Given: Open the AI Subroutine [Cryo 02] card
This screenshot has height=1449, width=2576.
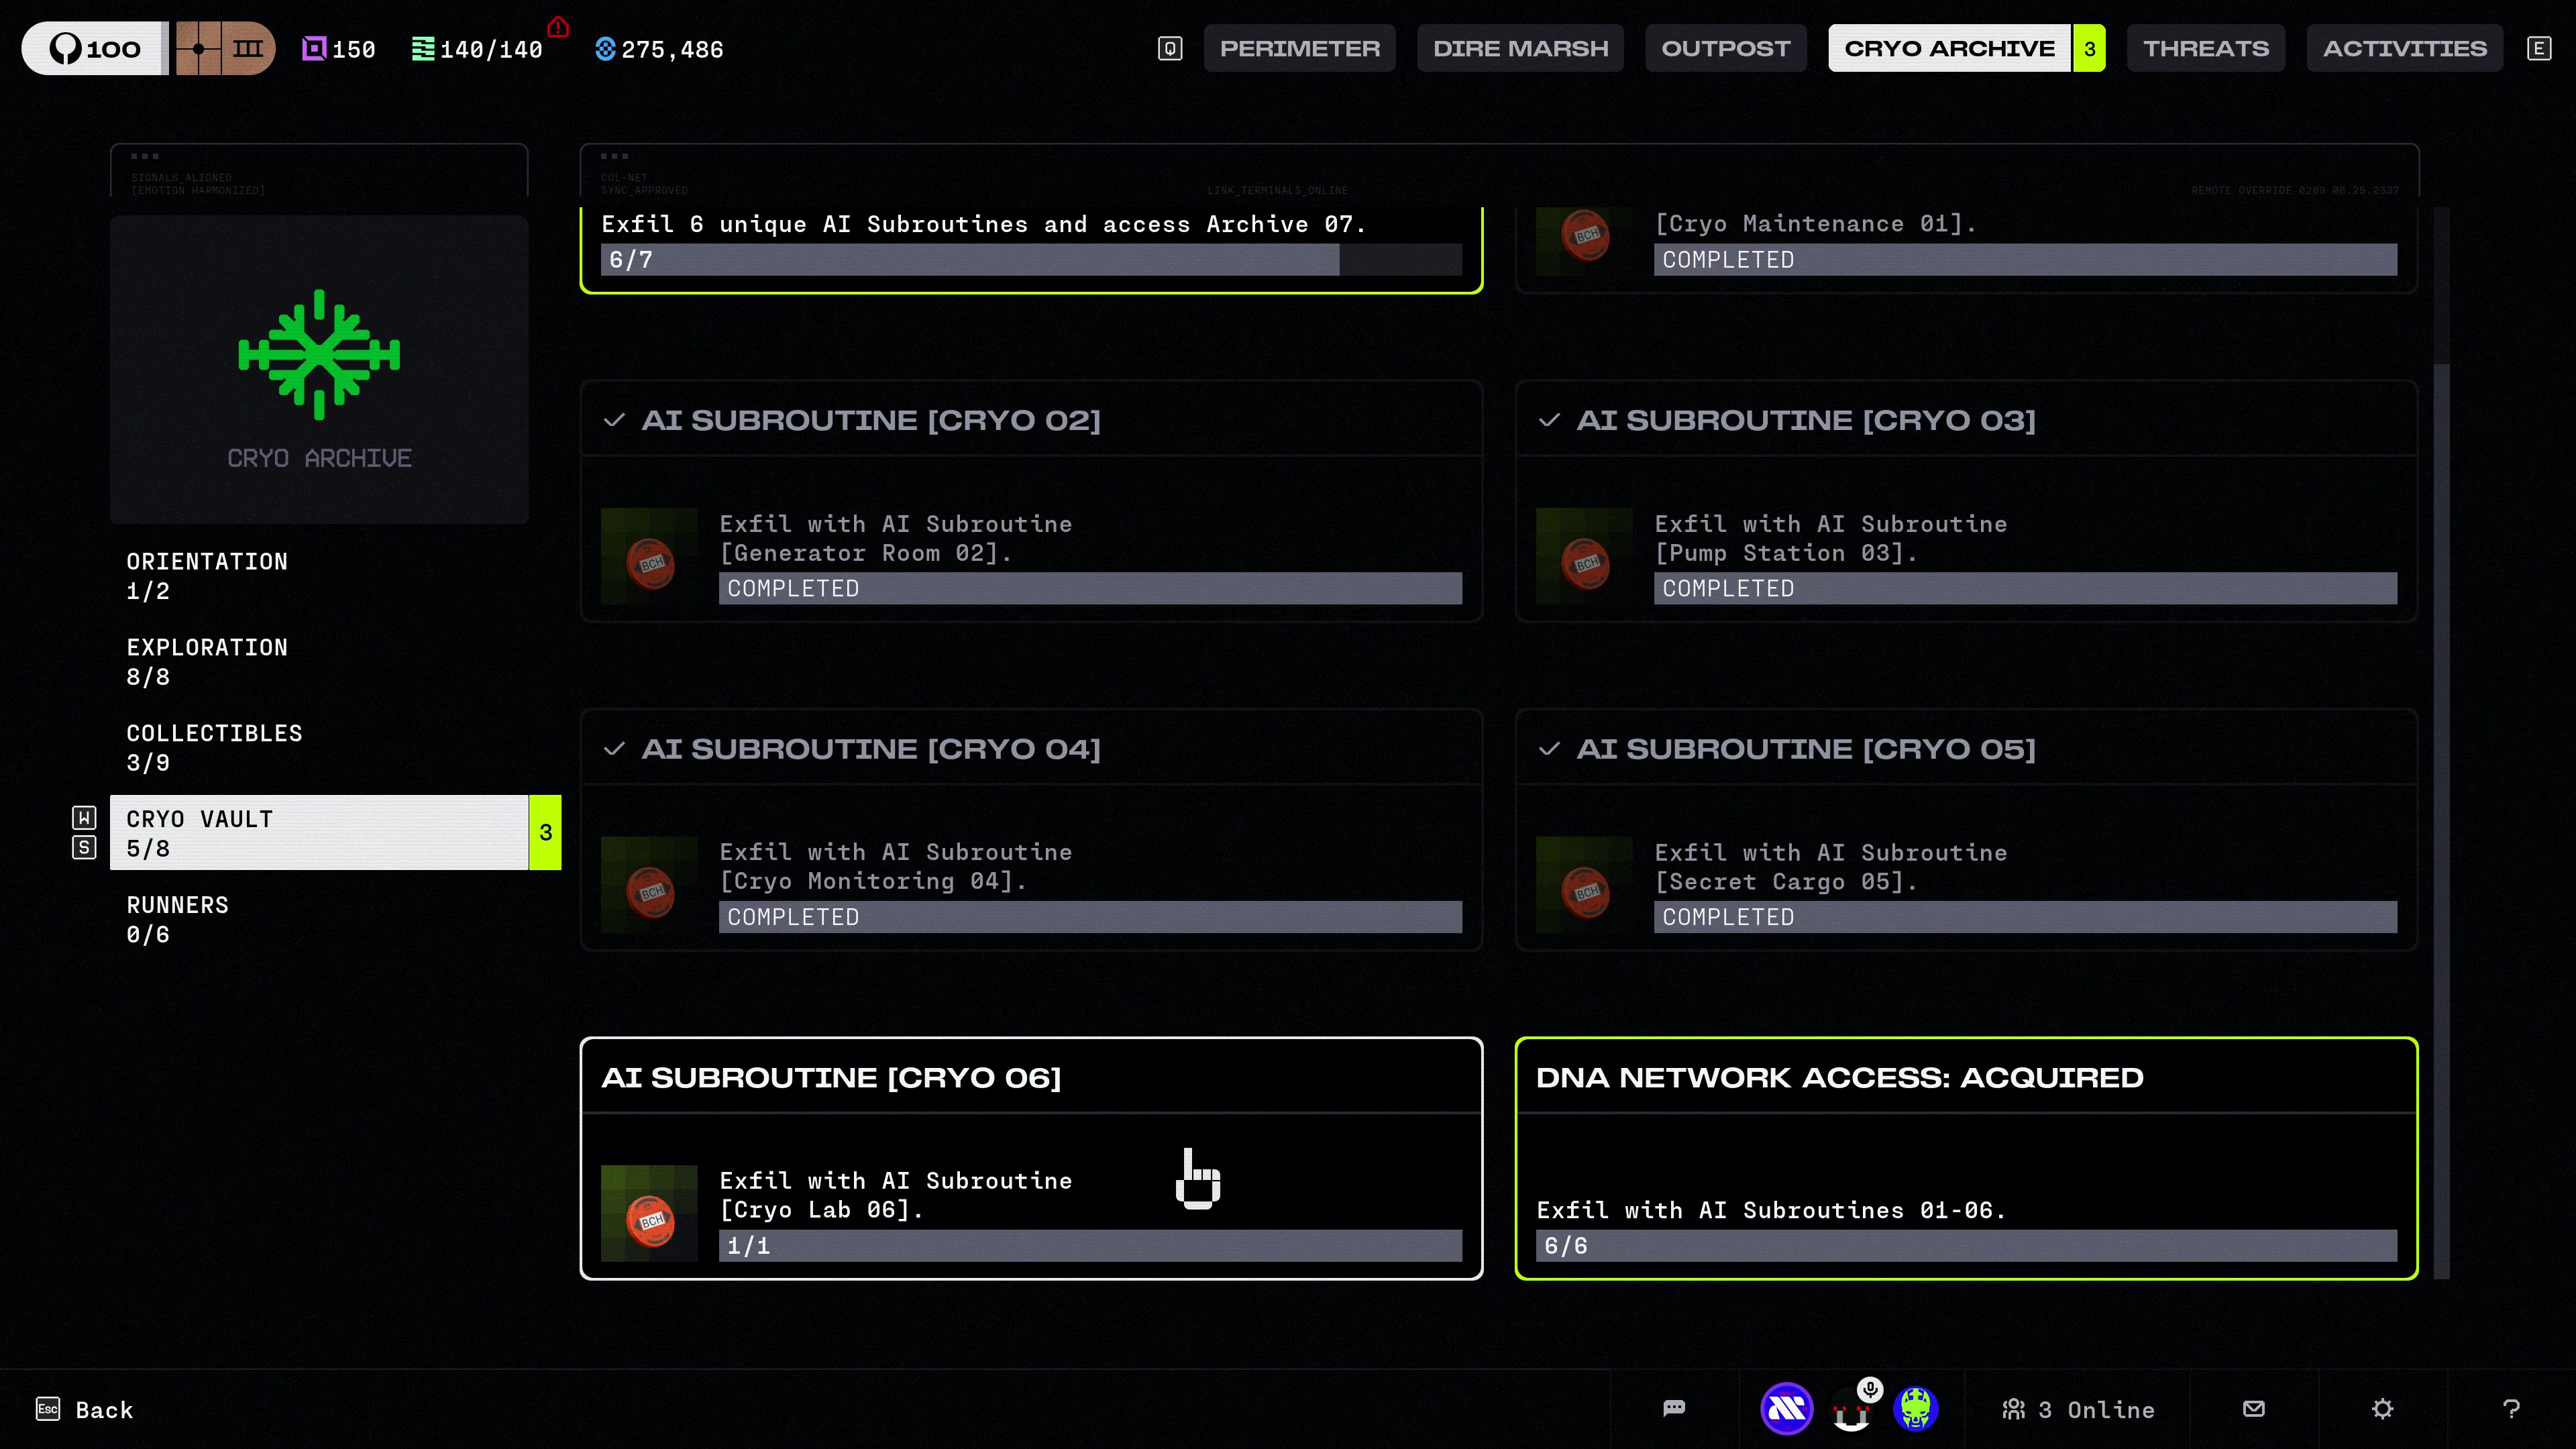Looking at the screenshot, I should pos(1031,501).
